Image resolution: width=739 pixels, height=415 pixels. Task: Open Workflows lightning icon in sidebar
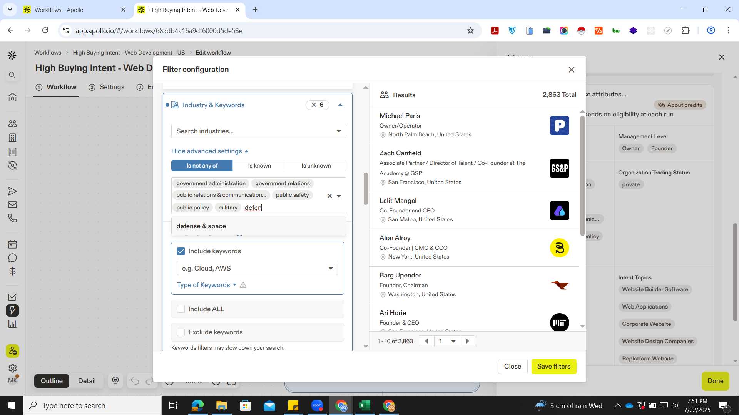(x=12, y=310)
